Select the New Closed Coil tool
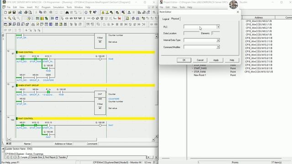 [x=97, y=18]
